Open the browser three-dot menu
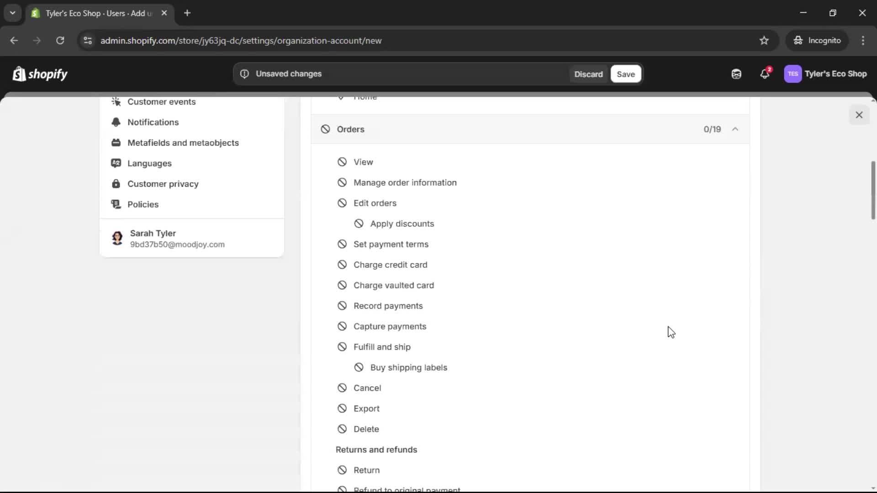 click(863, 41)
